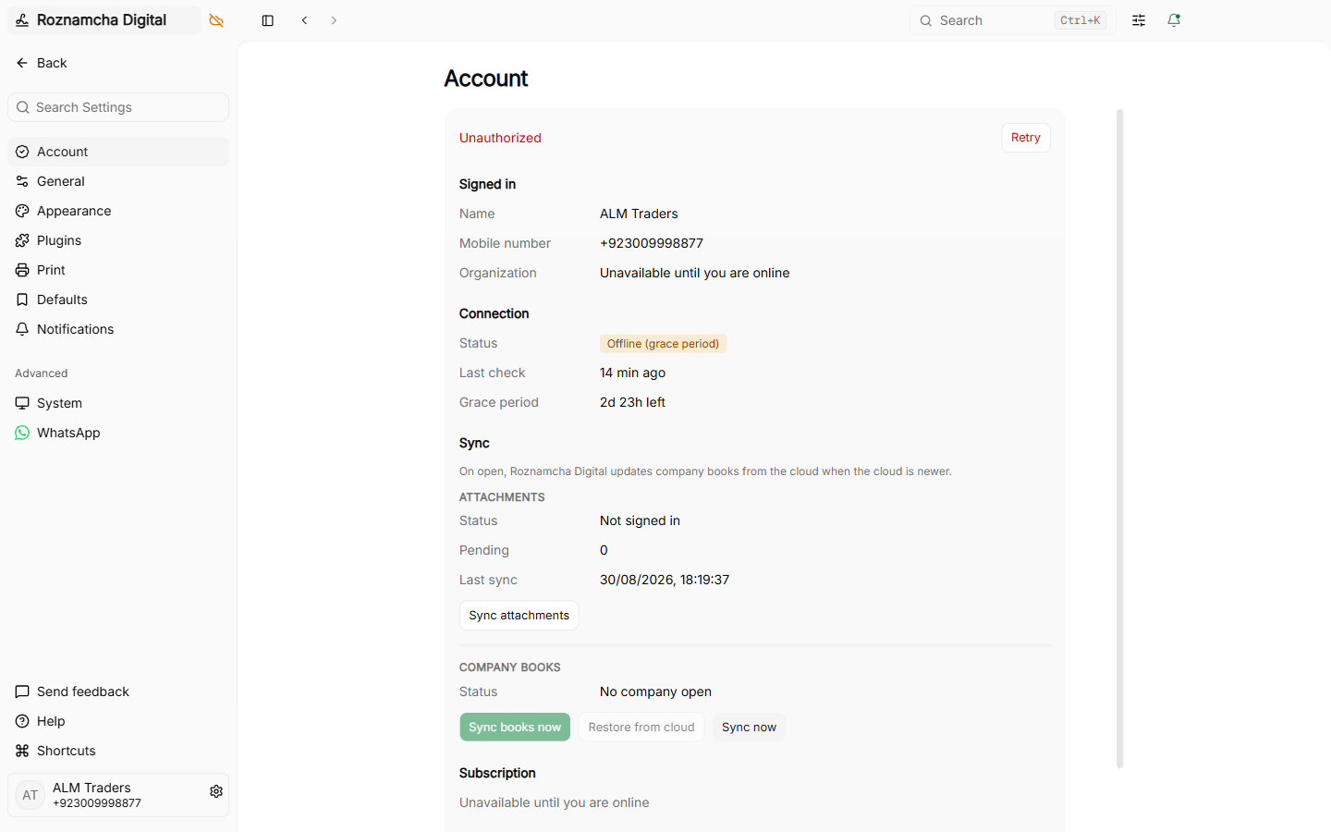Click the green WhatsApp icon
Image resolution: width=1331 pixels, height=832 pixels.
[x=22, y=433]
